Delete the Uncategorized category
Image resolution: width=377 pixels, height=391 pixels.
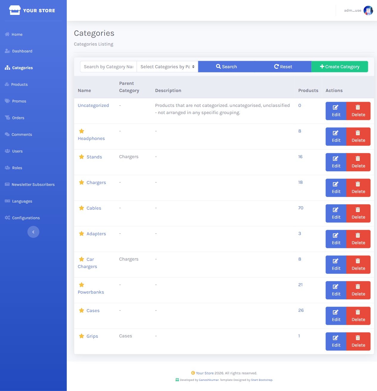pyautogui.click(x=358, y=111)
